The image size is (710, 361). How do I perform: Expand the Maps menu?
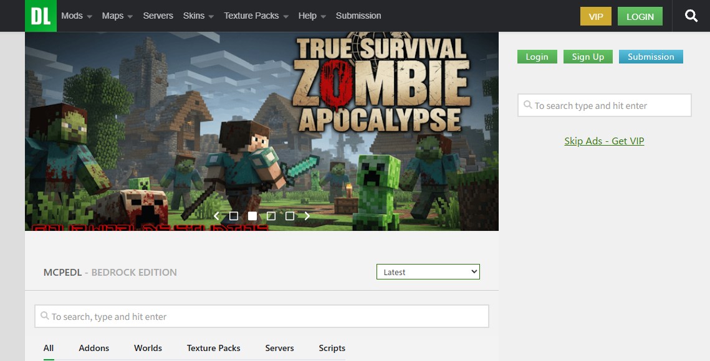pos(117,16)
